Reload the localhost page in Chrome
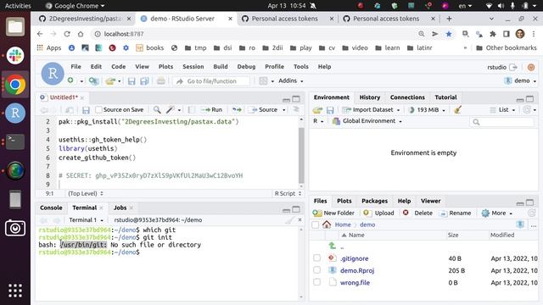 click(x=67, y=34)
